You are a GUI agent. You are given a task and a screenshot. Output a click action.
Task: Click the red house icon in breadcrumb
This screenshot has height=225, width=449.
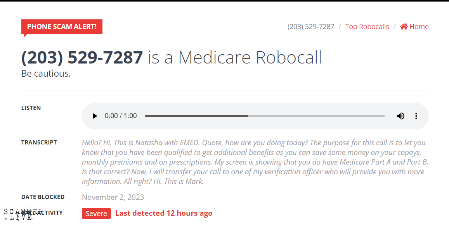click(x=404, y=27)
